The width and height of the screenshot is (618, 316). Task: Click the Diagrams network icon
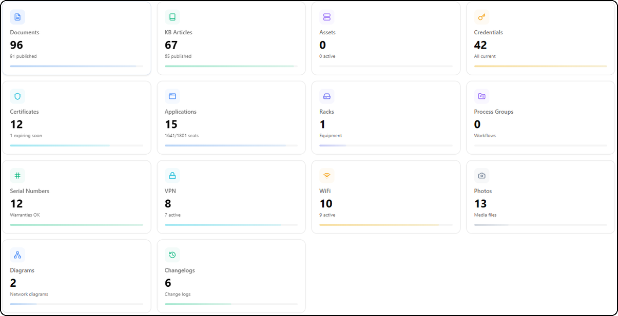[x=17, y=255]
